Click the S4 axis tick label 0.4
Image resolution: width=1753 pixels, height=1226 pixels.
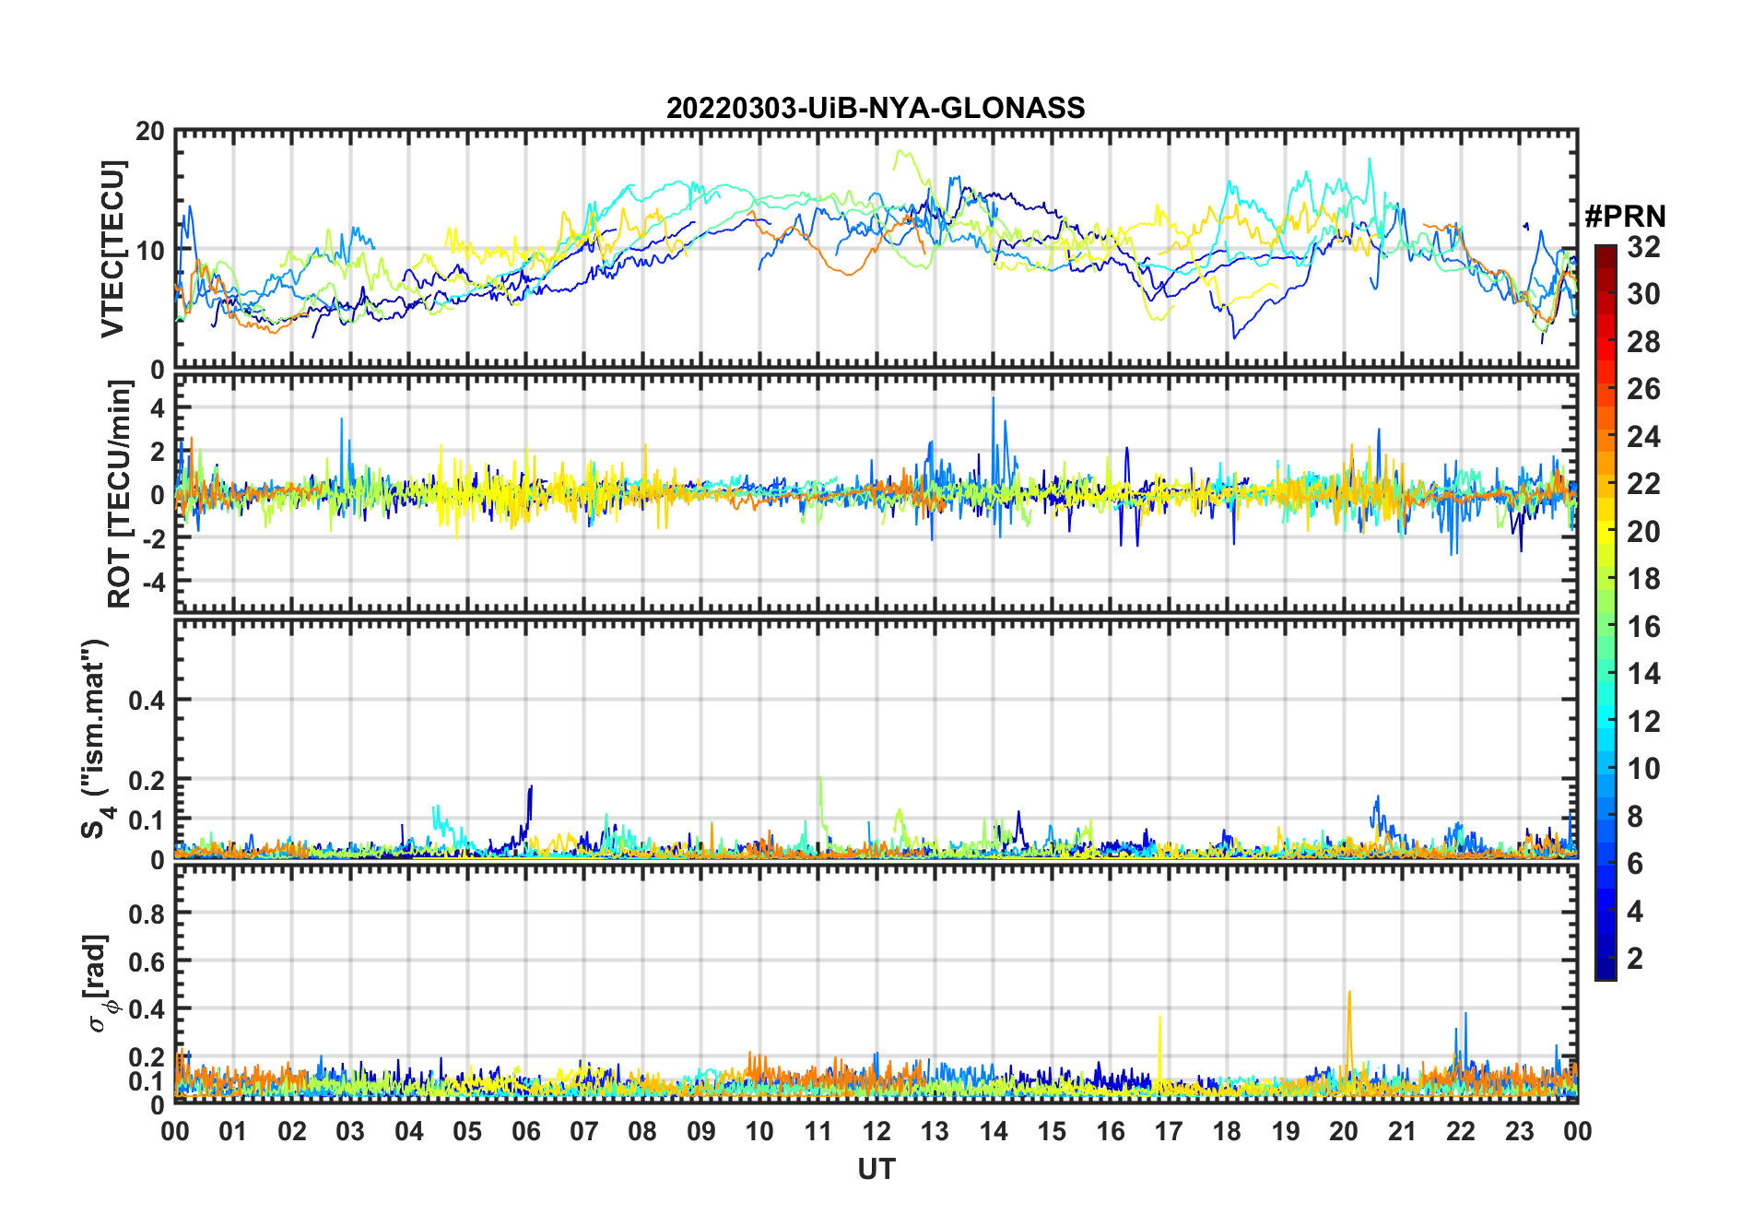147,701
